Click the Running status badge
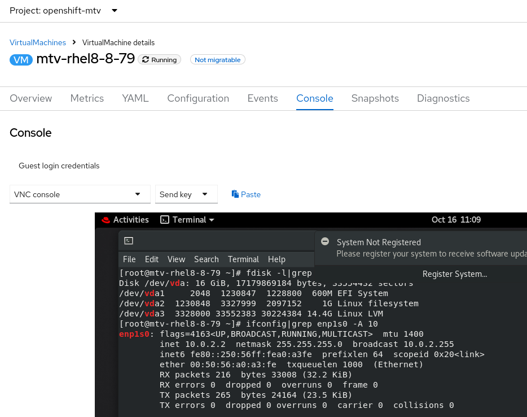This screenshot has width=527, height=417. 159,59
